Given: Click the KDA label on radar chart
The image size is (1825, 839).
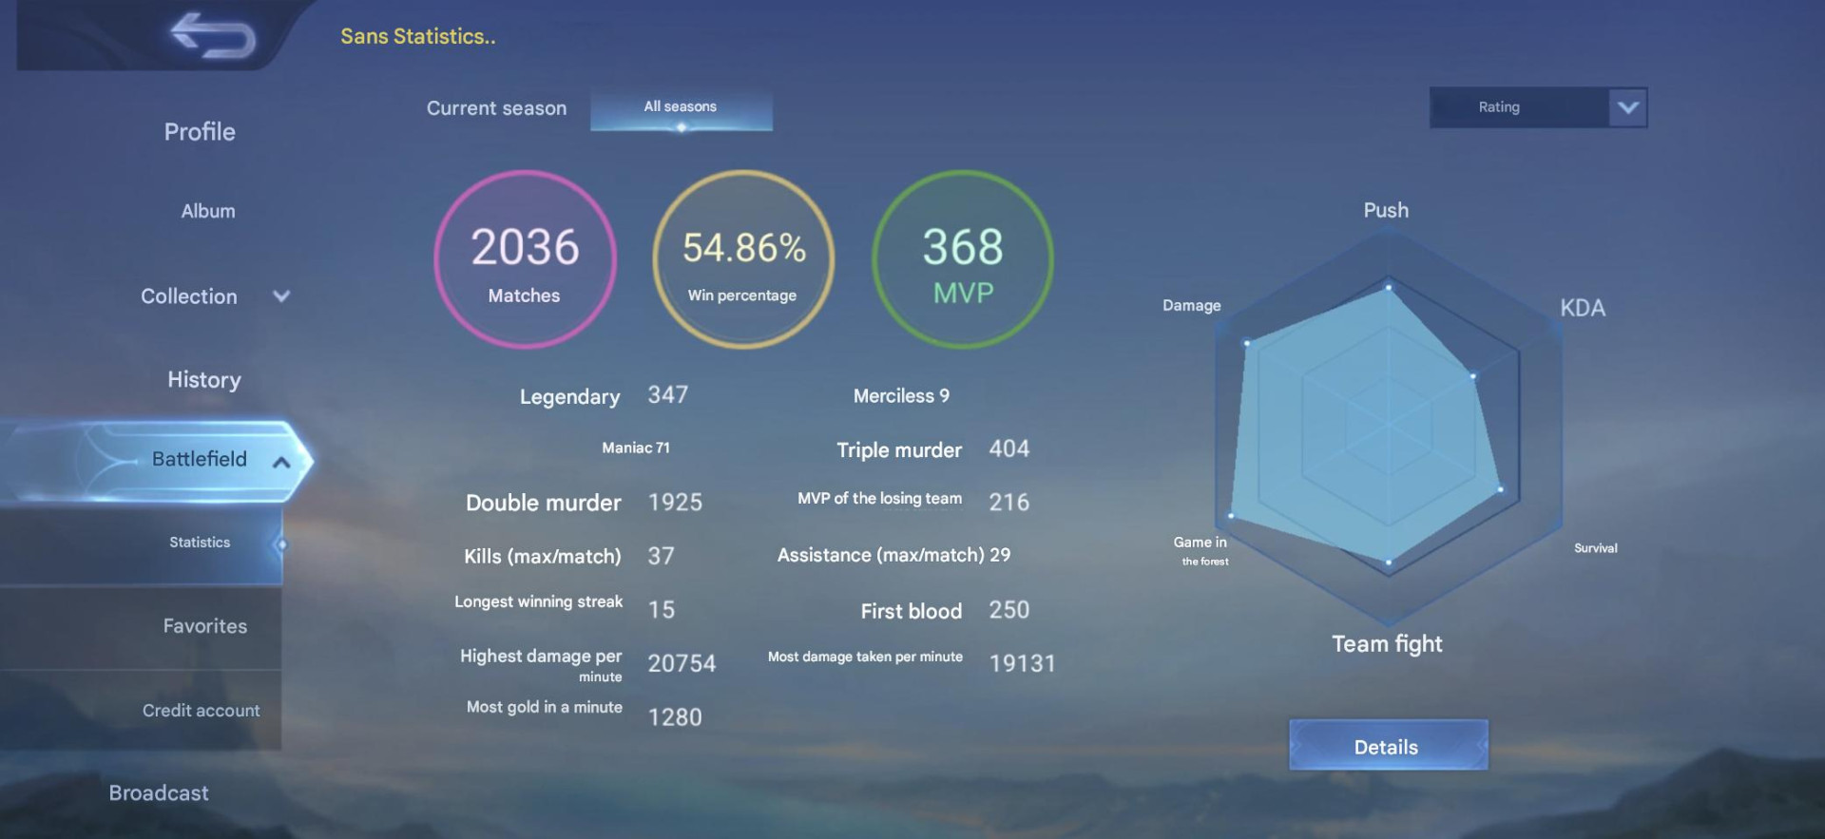Looking at the screenshot, I should click(x=1583, y=308).
